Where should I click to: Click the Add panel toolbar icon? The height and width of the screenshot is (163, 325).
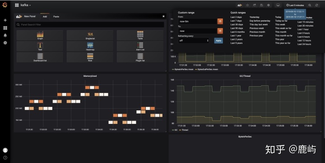pyautogui.click(x=240, y=5)
